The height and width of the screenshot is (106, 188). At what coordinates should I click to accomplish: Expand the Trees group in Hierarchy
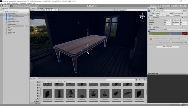coord(5,31)
